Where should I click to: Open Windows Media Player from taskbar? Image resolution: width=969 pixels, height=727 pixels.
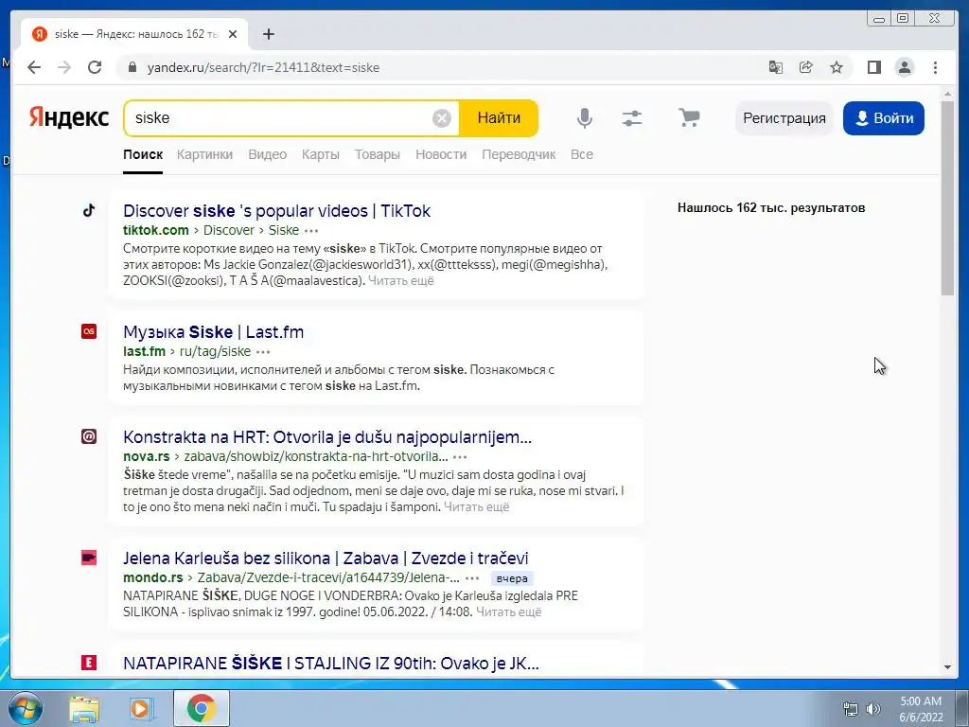[x=140, y=708]
